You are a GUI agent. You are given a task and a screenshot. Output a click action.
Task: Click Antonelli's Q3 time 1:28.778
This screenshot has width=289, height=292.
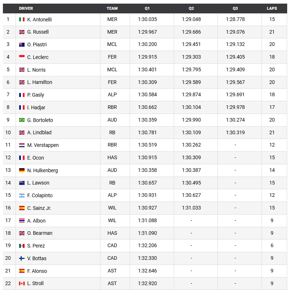pos(235,20)
